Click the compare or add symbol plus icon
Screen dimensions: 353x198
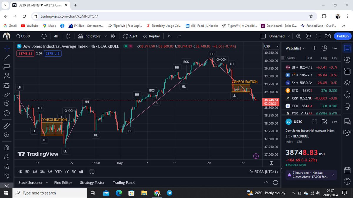pos(44,36)
